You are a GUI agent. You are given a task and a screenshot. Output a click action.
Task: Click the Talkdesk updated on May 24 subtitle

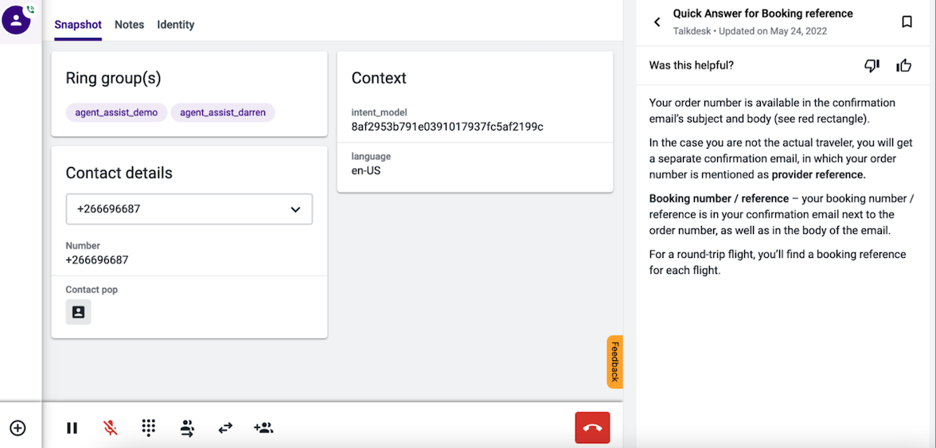[750, 31]
